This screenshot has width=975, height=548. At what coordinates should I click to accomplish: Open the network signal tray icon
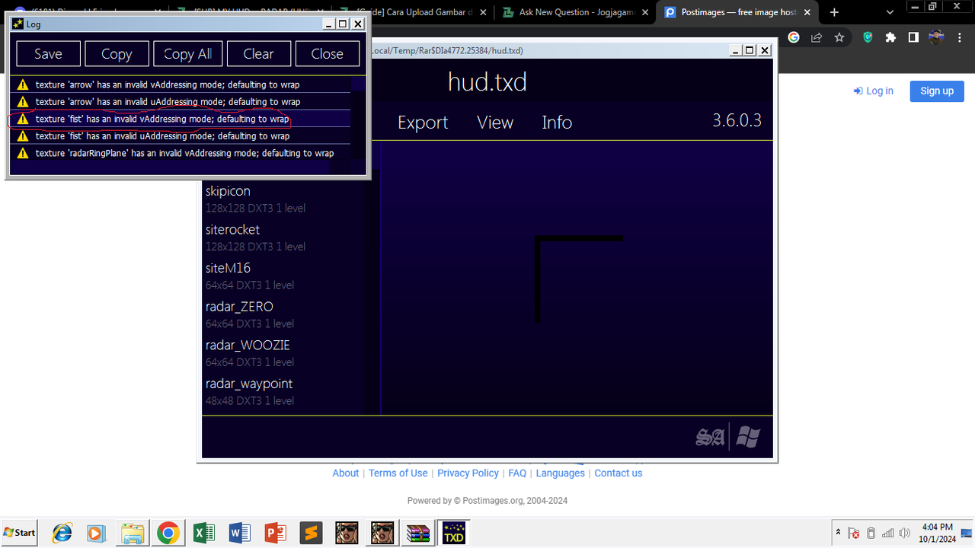888,533
